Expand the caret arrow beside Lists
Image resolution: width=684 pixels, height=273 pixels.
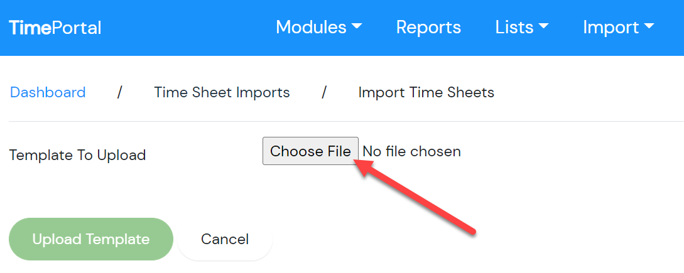point(543,26)
